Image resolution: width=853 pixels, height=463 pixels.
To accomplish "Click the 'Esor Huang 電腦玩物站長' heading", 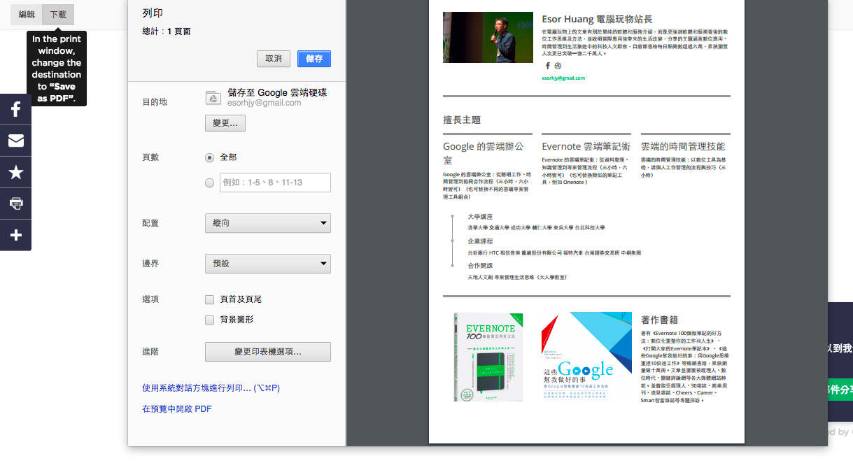I will click(x=597, y=19).
